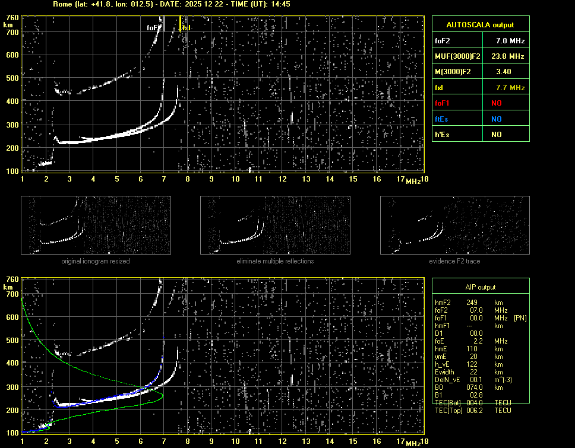Open the eliminate multiple reflections thumbnail

pos(275,225)
